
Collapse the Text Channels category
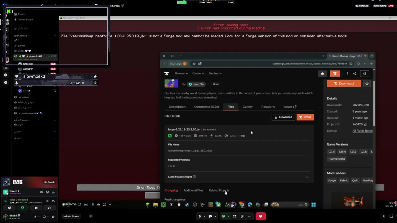(x=21, y=36)
